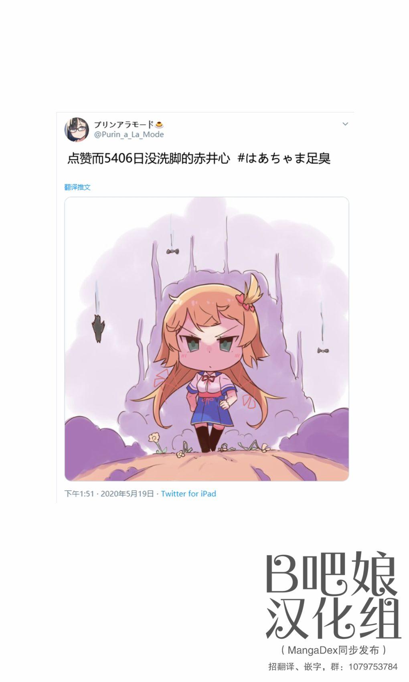409x682 pixels.
Task: Open the chibi girl illustration image
Action: [207, 339]
